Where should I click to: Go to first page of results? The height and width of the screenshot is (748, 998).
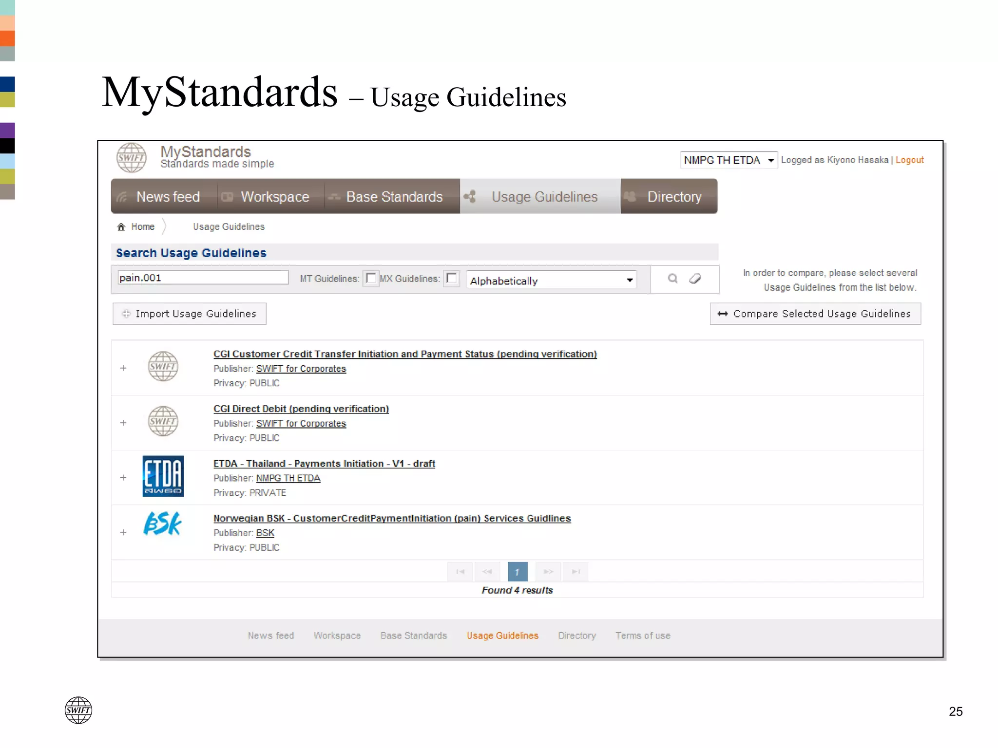point(460,572)
